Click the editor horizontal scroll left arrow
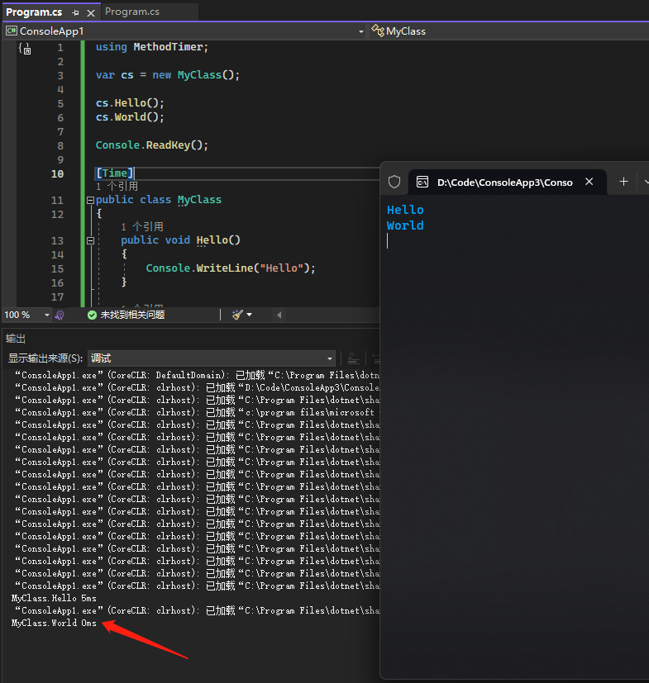The height and width of the screenshot is (683, 649). click(279, 315)
